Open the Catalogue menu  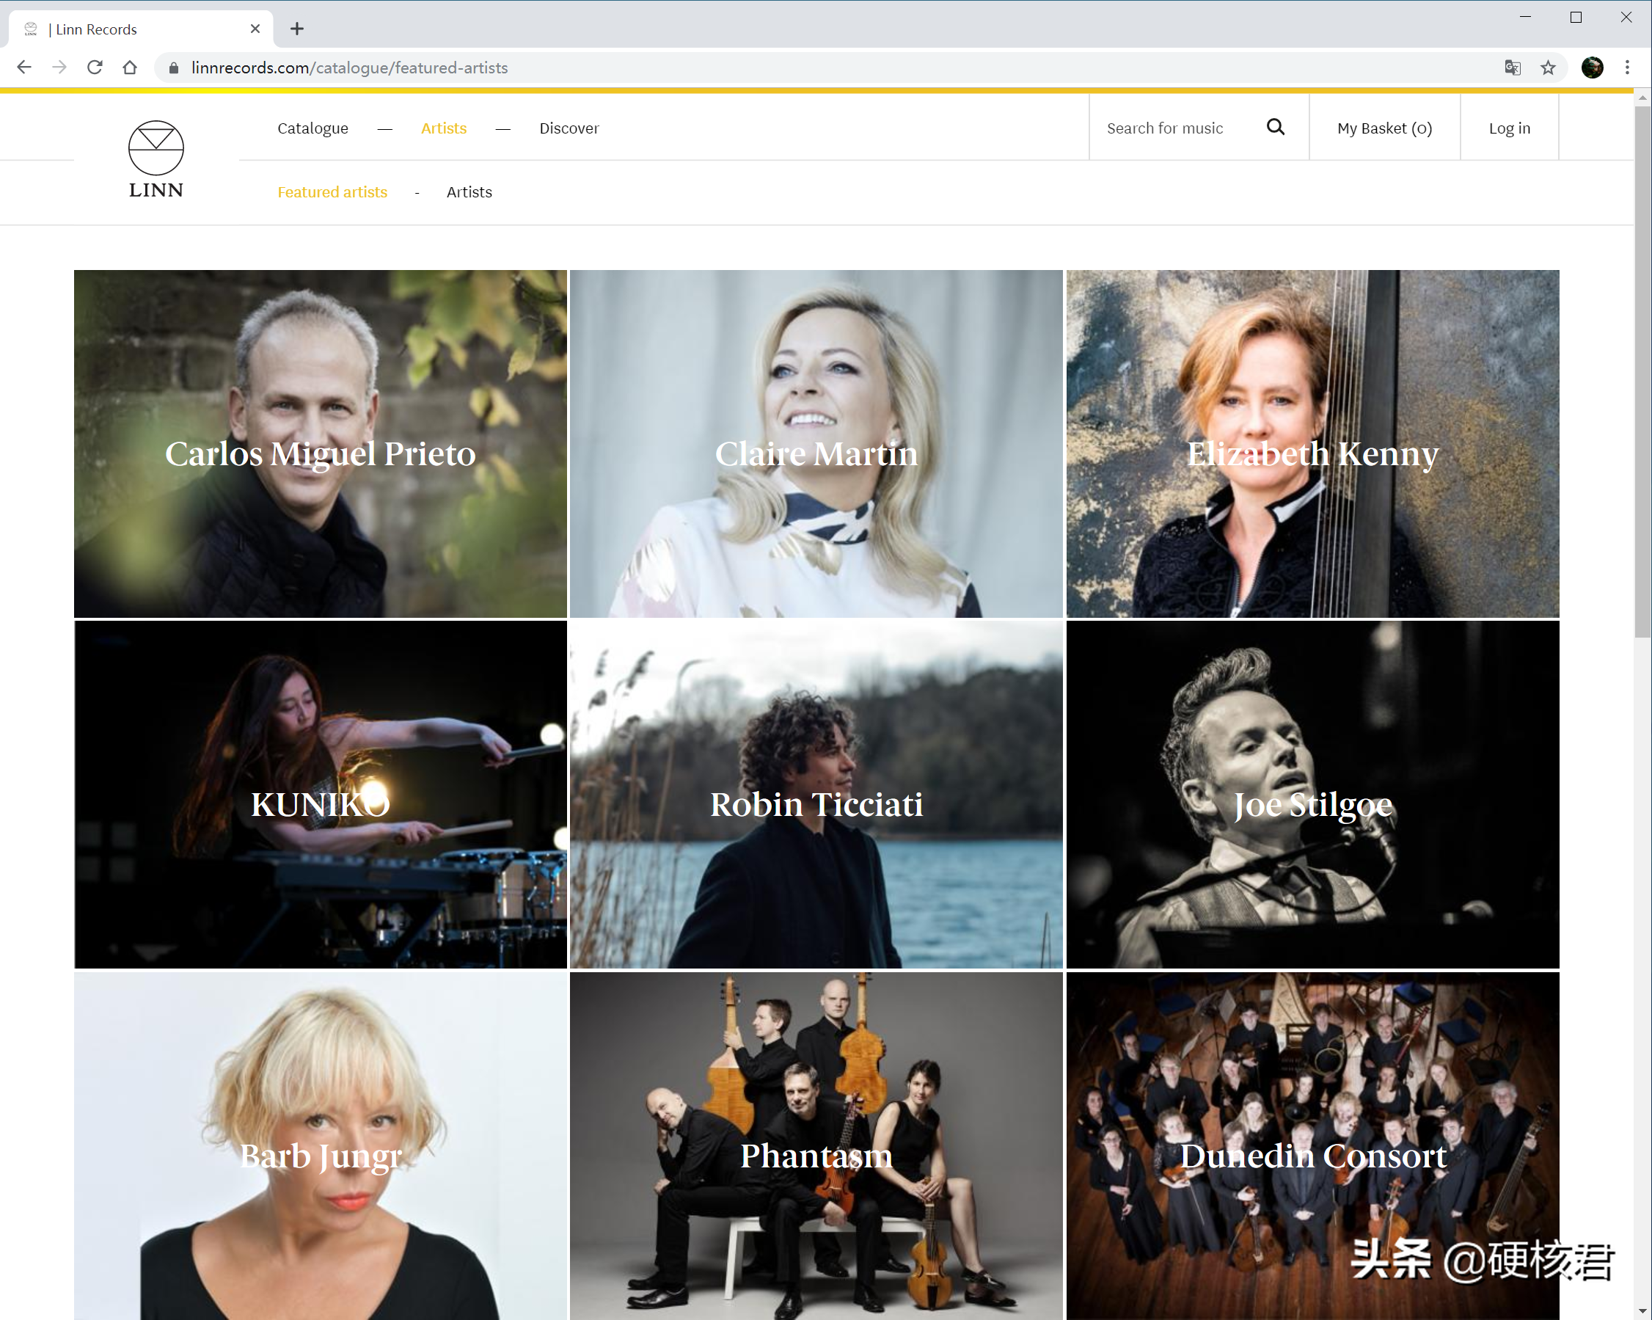coord(313,128)
